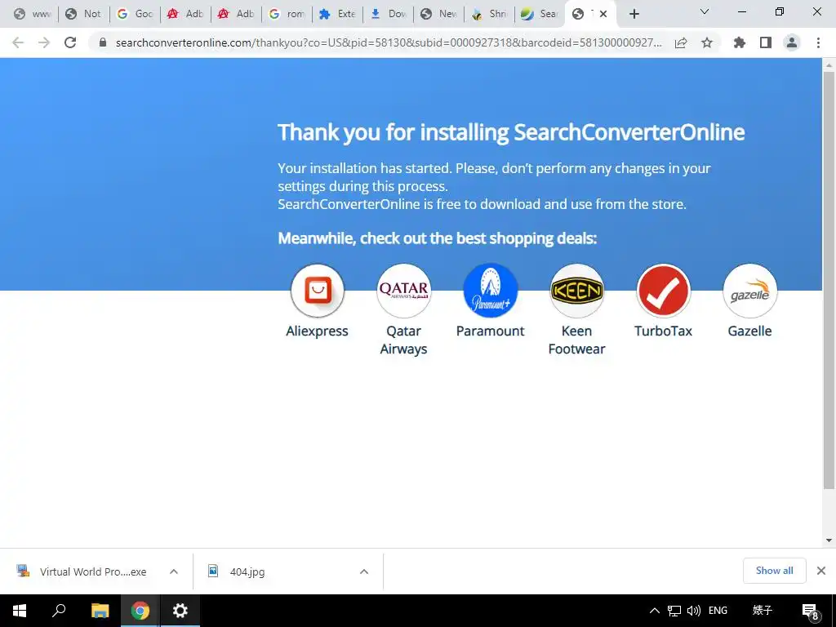
Task: Open File Explorer from taskbar
Action: tap(100, 611)
